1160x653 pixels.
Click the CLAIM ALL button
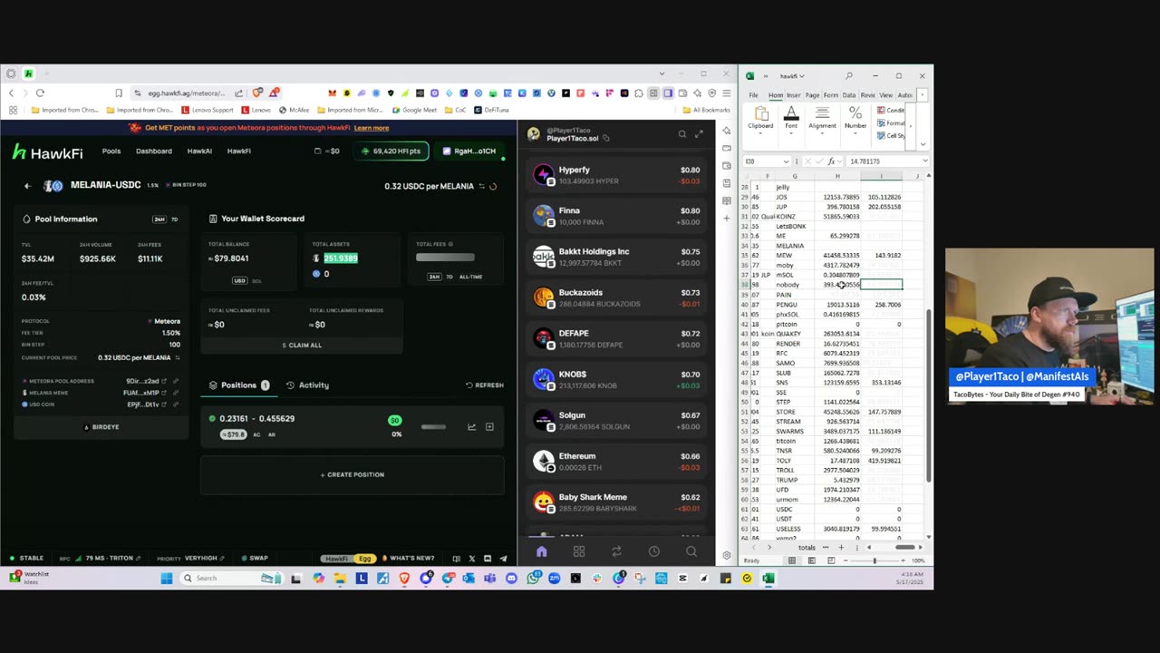(x=302, y=346)
